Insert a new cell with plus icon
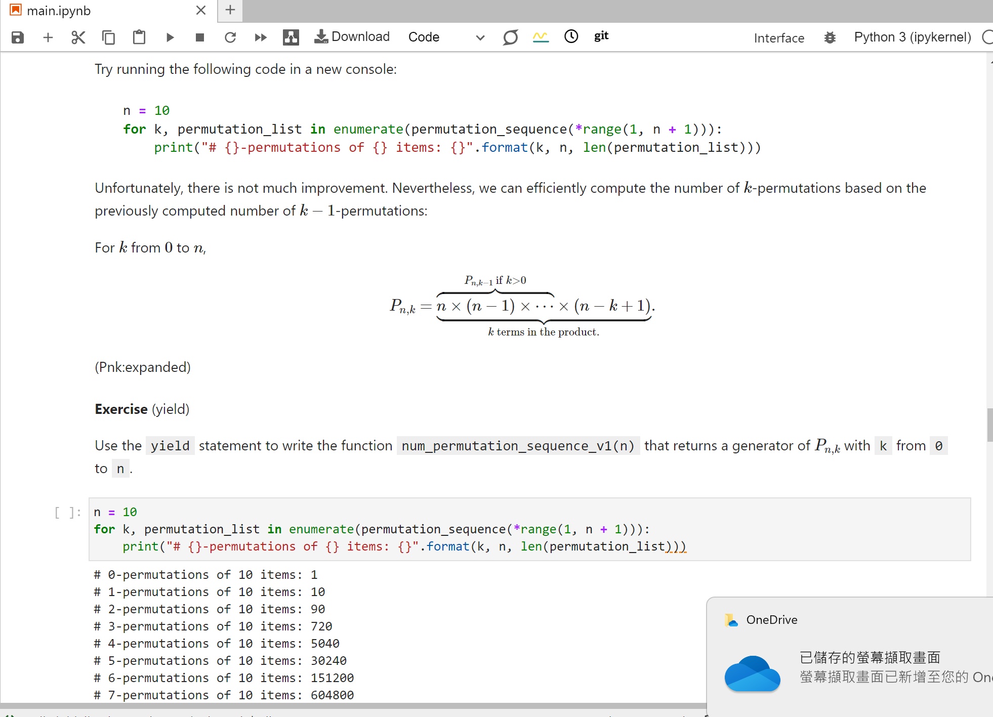 pos(48,37)
